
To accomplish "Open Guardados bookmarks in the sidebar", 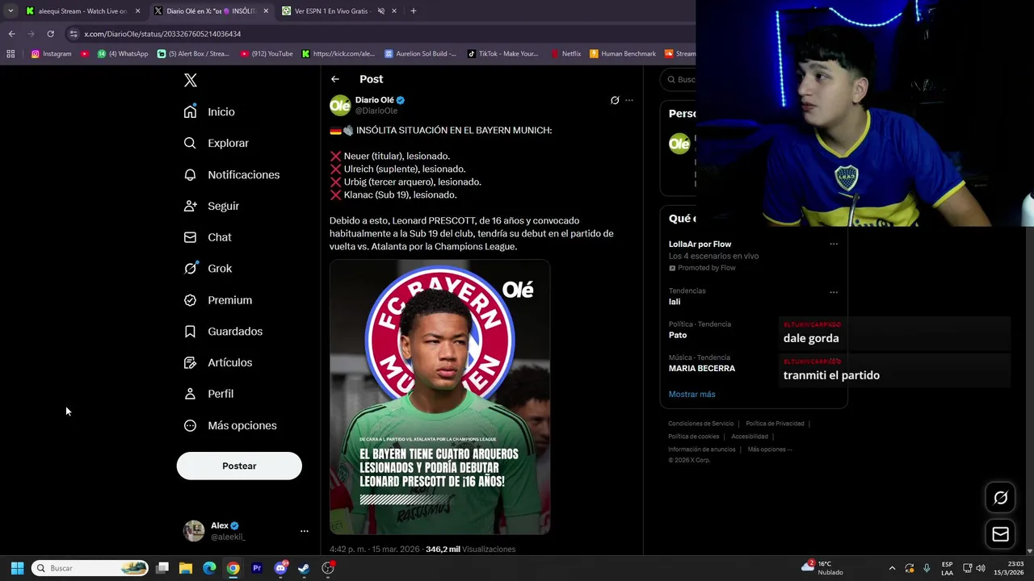I will (223, 332).
